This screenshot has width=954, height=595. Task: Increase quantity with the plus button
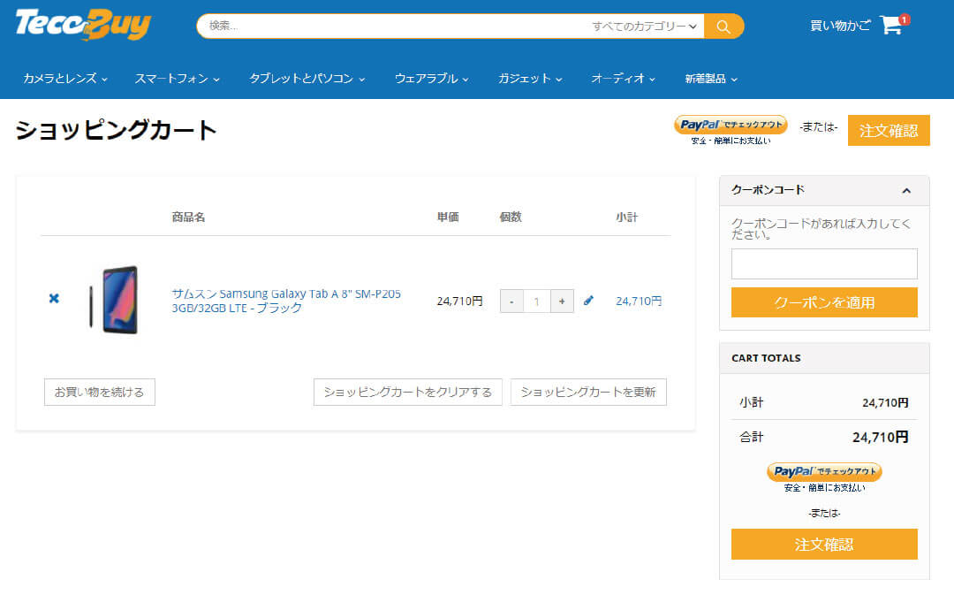562,301
